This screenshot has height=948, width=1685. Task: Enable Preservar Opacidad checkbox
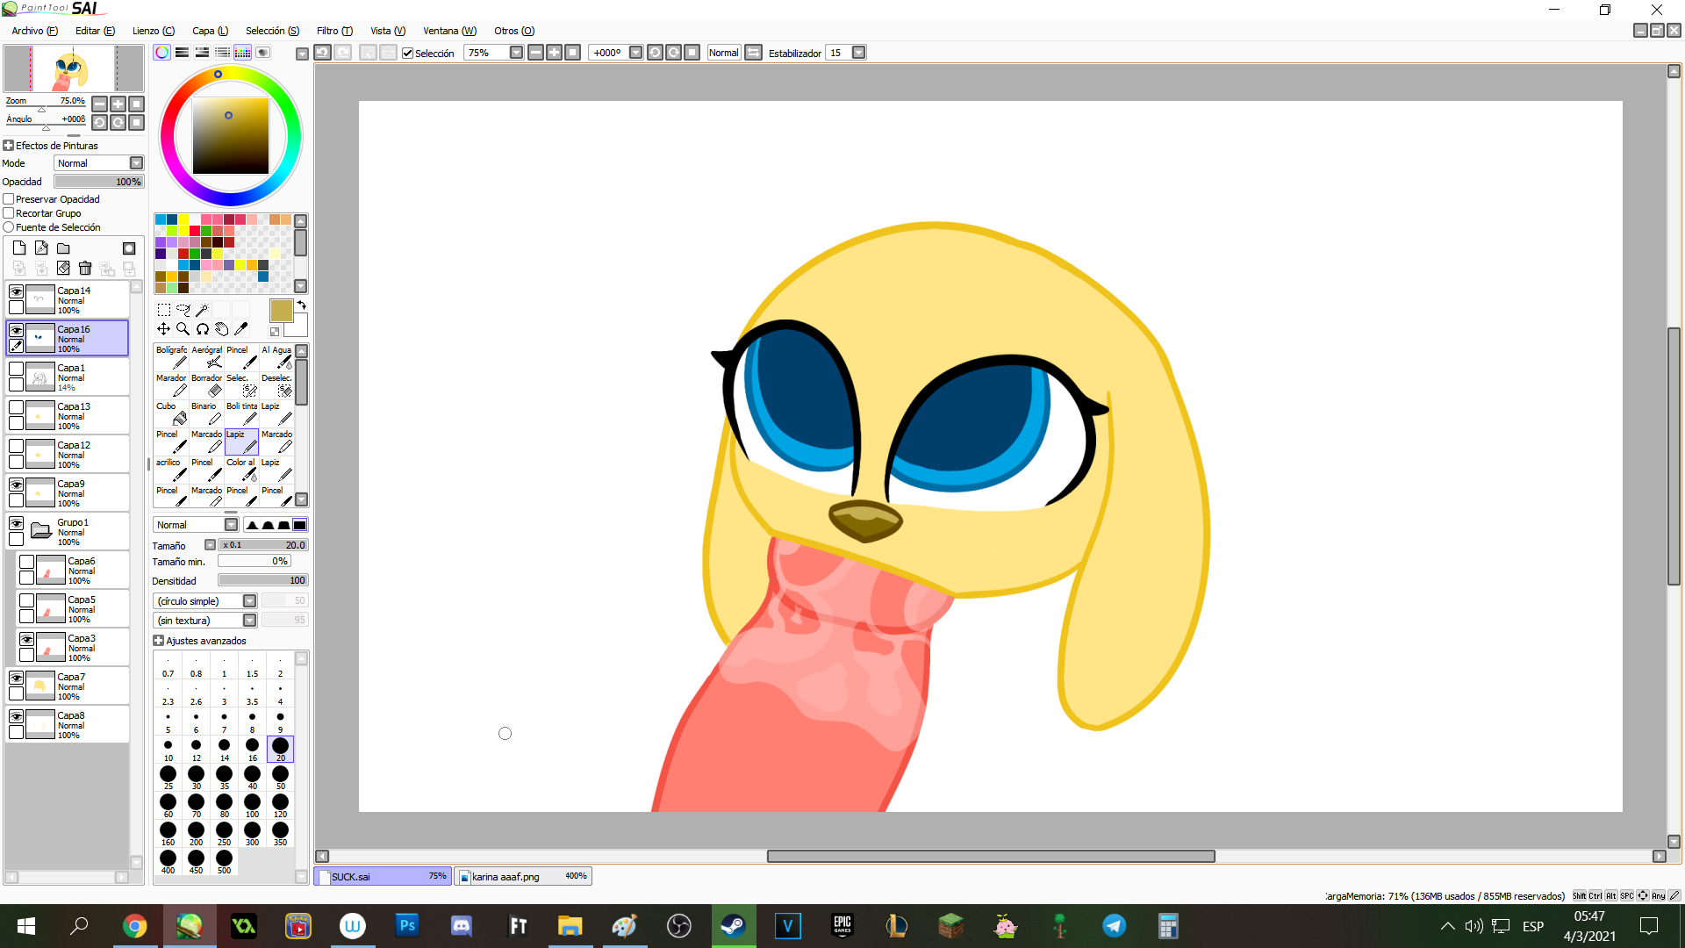coord(9,199)
